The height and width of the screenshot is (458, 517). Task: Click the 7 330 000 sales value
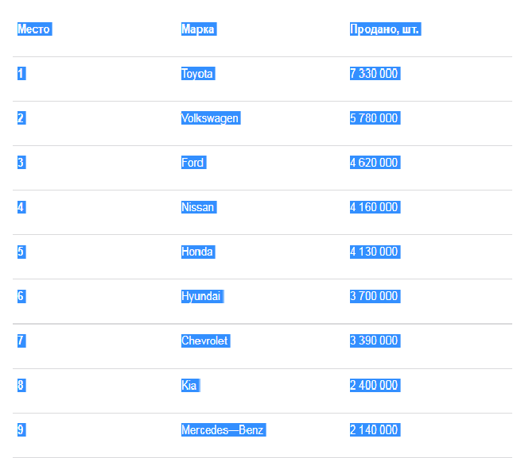374,74
